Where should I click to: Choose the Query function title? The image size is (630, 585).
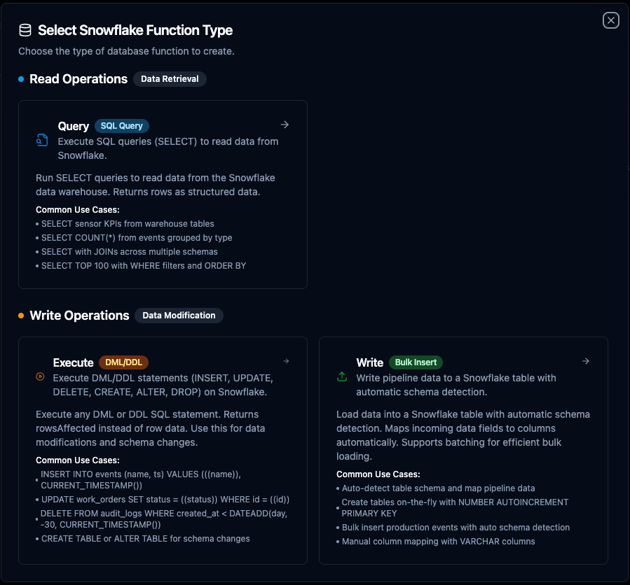click(74, 126)
